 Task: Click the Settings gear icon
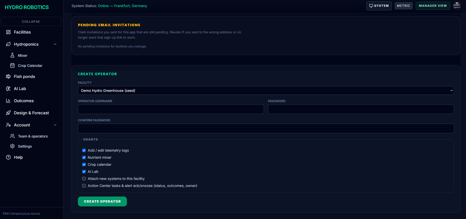pos(12,146)
